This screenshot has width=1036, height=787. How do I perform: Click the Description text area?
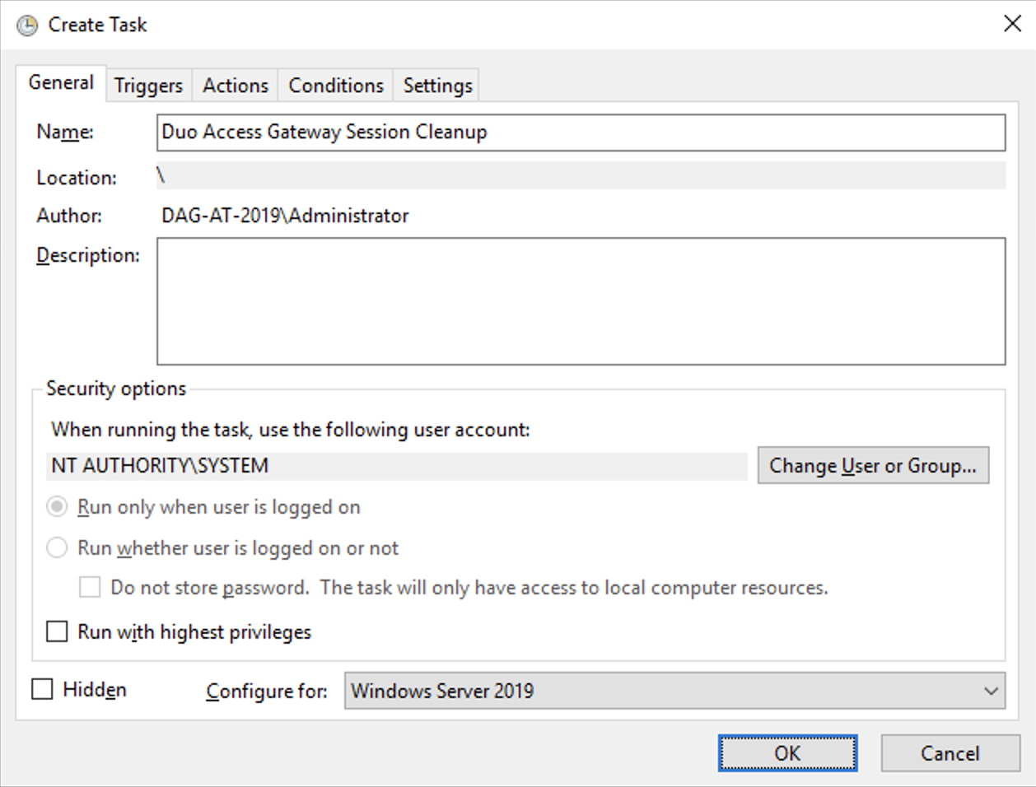click(x=581, y=300)
